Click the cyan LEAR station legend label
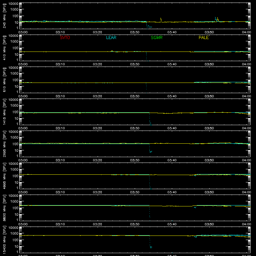This screenshot has width=256, height=256. [x=111, y=37]
